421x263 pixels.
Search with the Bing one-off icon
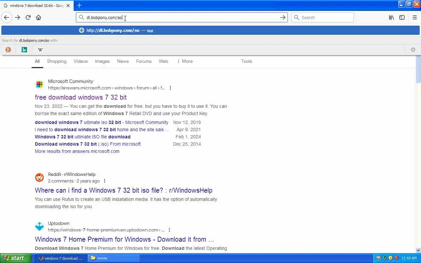tap(24, 50)
